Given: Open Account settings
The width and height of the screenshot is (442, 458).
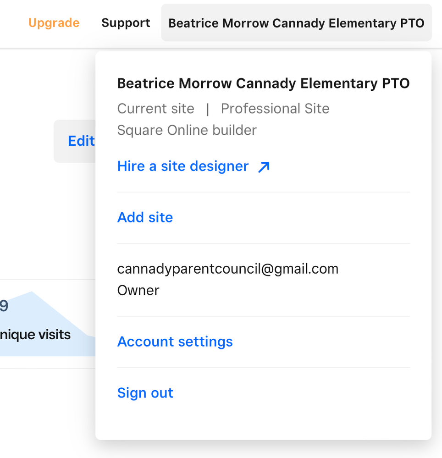Looking at the screenshot, I should [175, 342].
